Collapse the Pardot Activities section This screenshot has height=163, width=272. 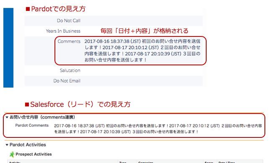(x=7, y=145)
